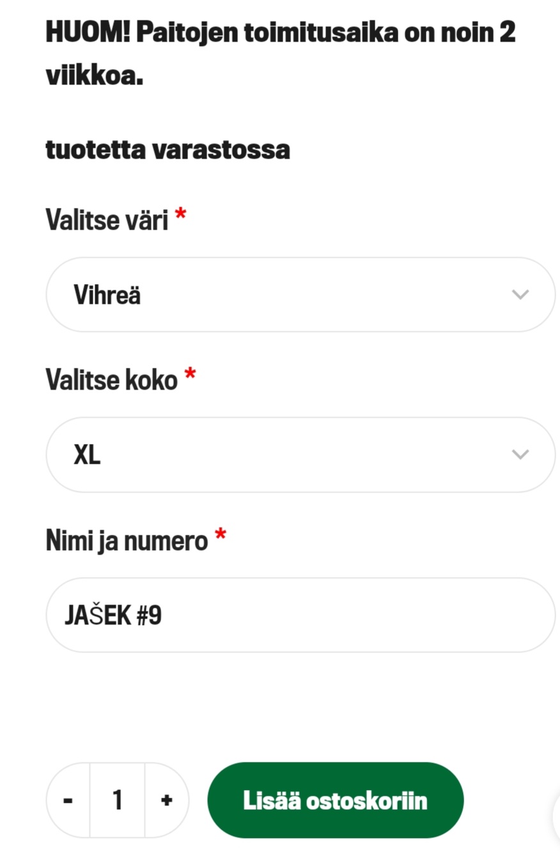Viewport: 560px width, 863px height.
Task: Click the red asterisk beside Valitse väri
Action: click(180, 215)
